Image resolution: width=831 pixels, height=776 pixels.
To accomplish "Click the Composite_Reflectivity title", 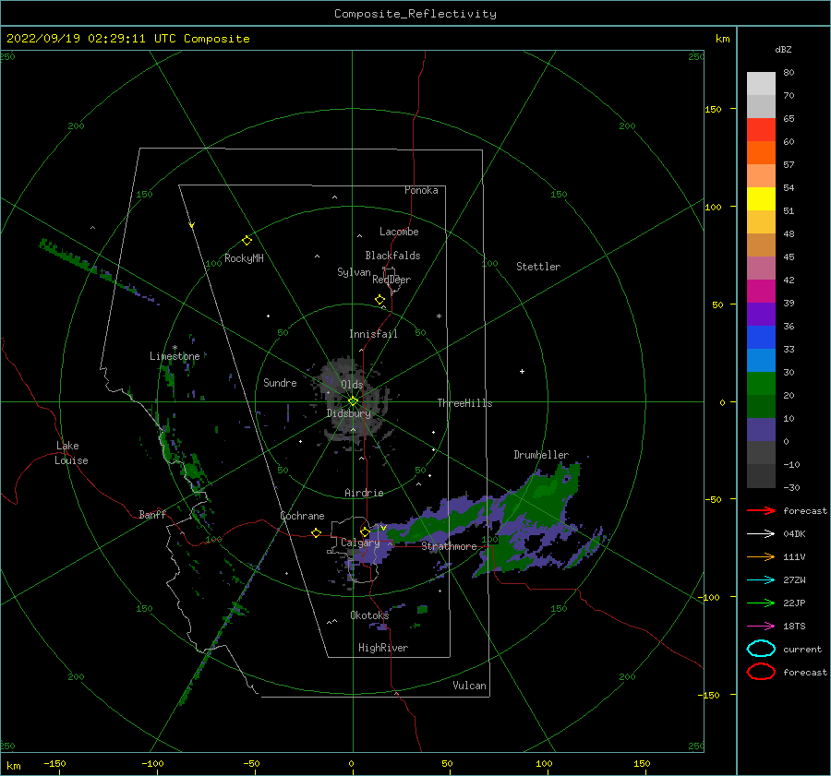I will click(415, 14).
